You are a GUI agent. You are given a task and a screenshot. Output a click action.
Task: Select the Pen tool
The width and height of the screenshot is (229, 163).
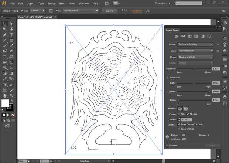(4, 35)
